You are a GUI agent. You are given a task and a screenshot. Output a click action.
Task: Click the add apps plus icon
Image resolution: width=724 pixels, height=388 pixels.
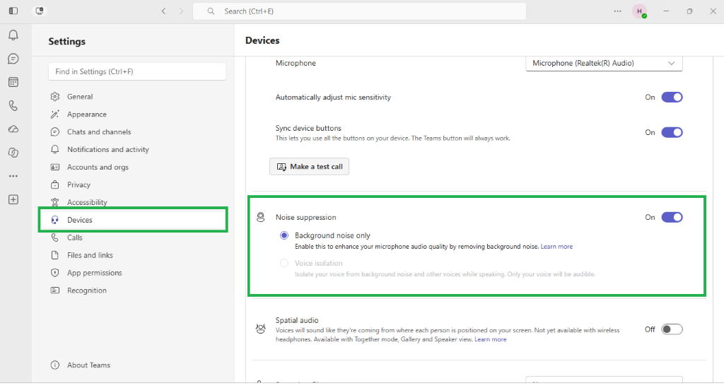coord(13,200)
